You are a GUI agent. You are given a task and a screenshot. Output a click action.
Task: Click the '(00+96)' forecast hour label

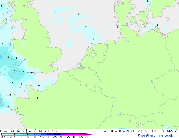(169, 131)
